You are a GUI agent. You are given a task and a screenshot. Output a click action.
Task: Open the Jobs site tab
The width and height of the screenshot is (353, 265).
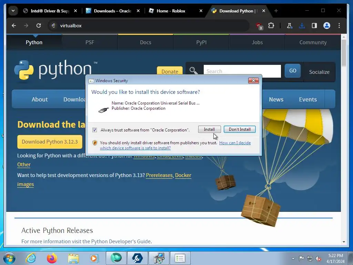(257, 42)
